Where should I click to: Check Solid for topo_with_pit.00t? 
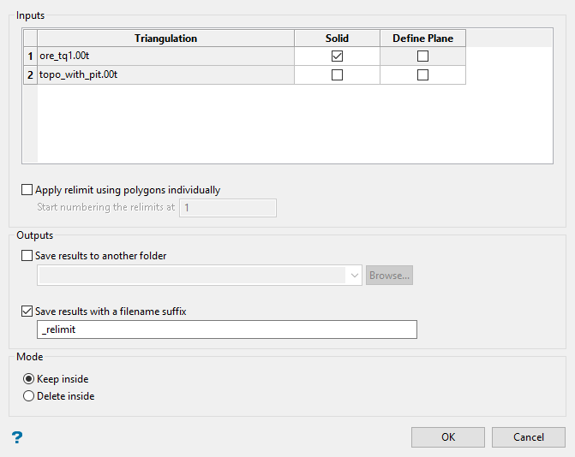pos(337,75)
